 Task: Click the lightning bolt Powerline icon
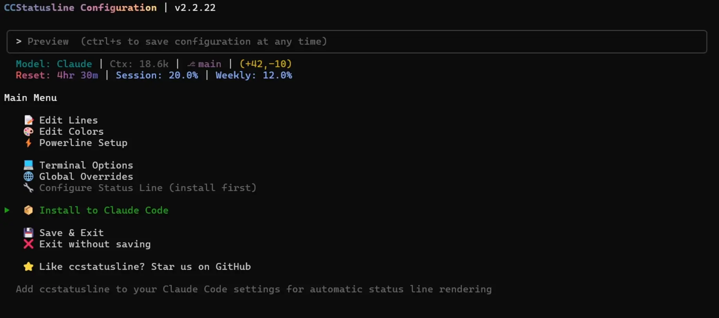[x=28, y=143]
